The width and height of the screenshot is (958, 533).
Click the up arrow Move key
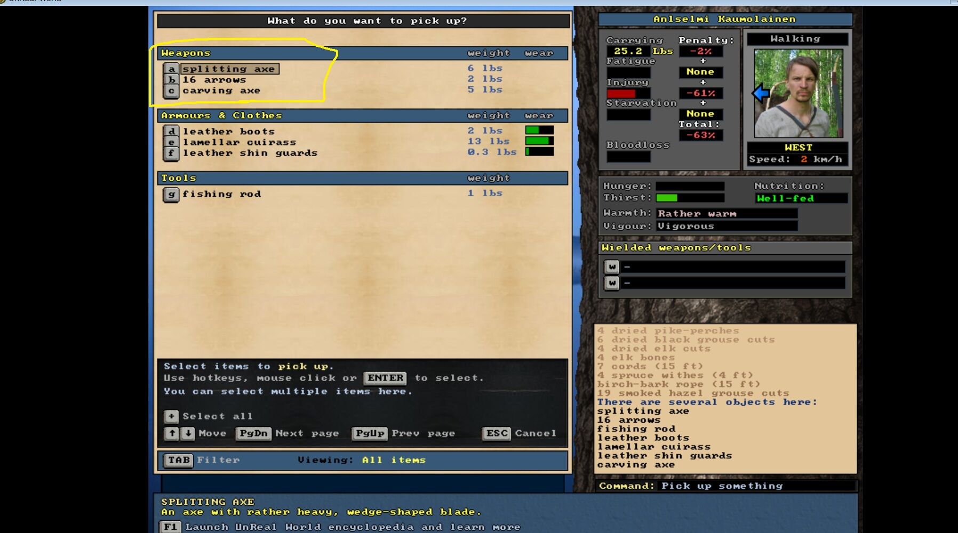(x=172, y=433)
